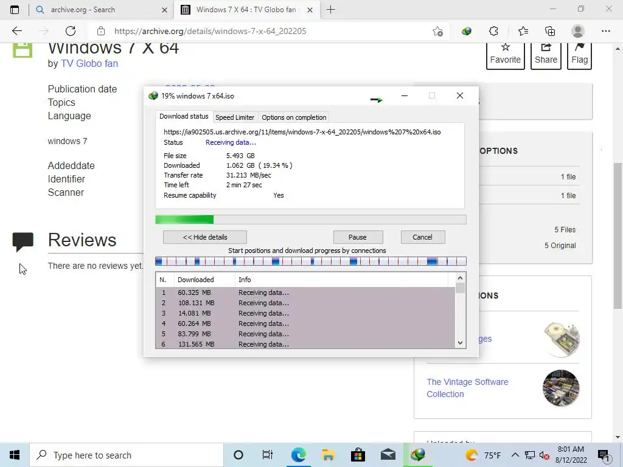
Task: Open Edge from taskbar
Action: click(298, 455)
